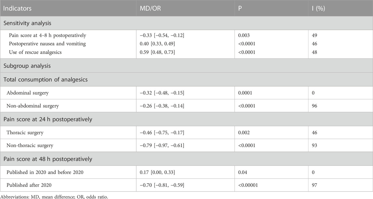Select the P column header
The width and height of the screenshot is (373, 199).
[240, 8]
